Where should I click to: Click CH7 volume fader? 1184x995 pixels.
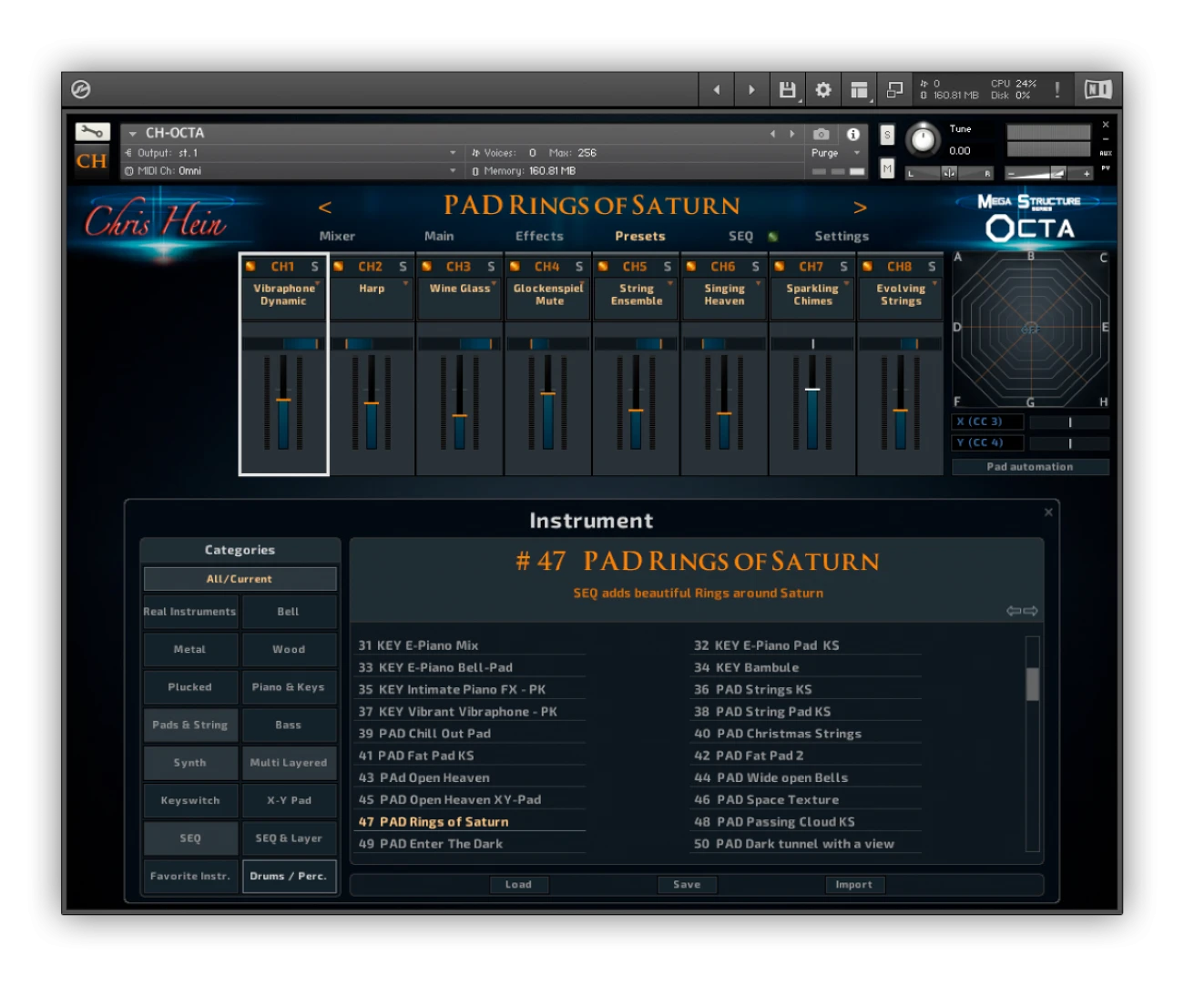tap(812, 390)
